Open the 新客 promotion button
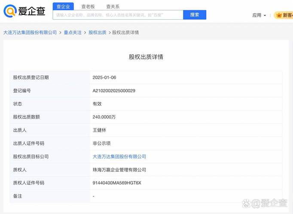 pos(284,15)
